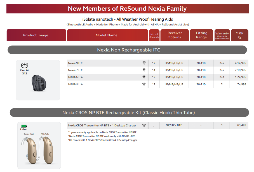This screenshot has width=254, height=172.
Task: Click the wireless icon in the CROS Transmitter row
Action: (x=144, y=125)
